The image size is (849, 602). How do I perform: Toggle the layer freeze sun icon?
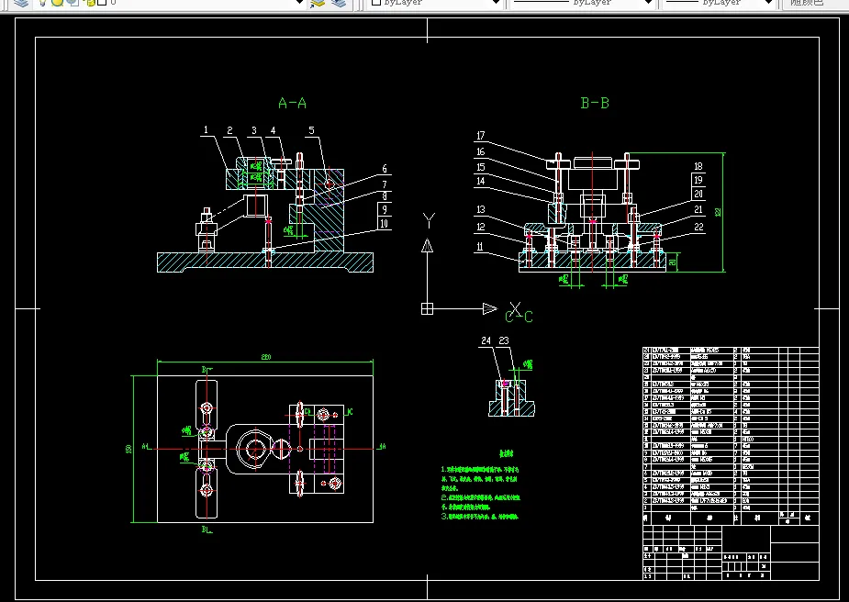tap(57, 3)
